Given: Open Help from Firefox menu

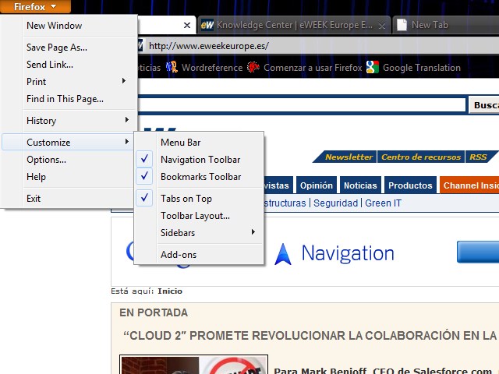Looking at the screenshot, I should pos(36,177).
